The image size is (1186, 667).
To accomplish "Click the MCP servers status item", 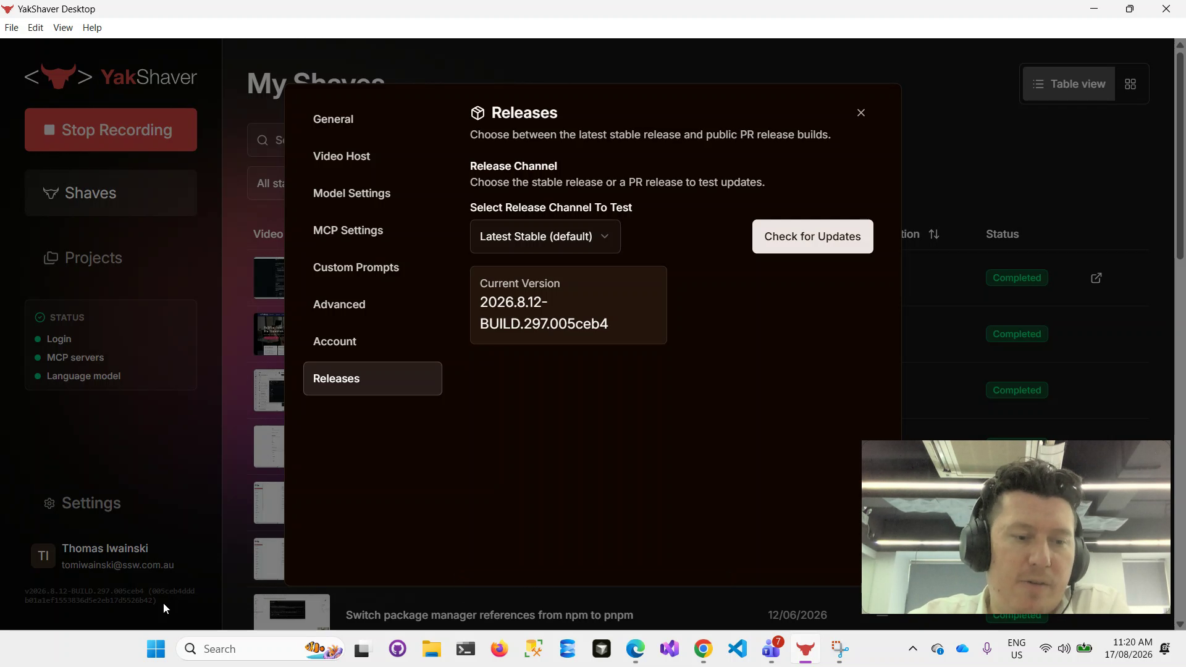I will (x=69, y=358).
